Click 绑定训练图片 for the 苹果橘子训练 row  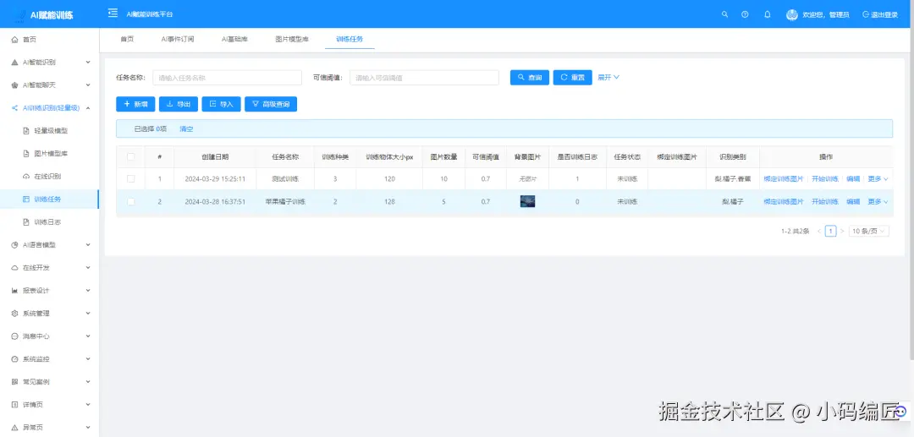[x=784, y=202]
